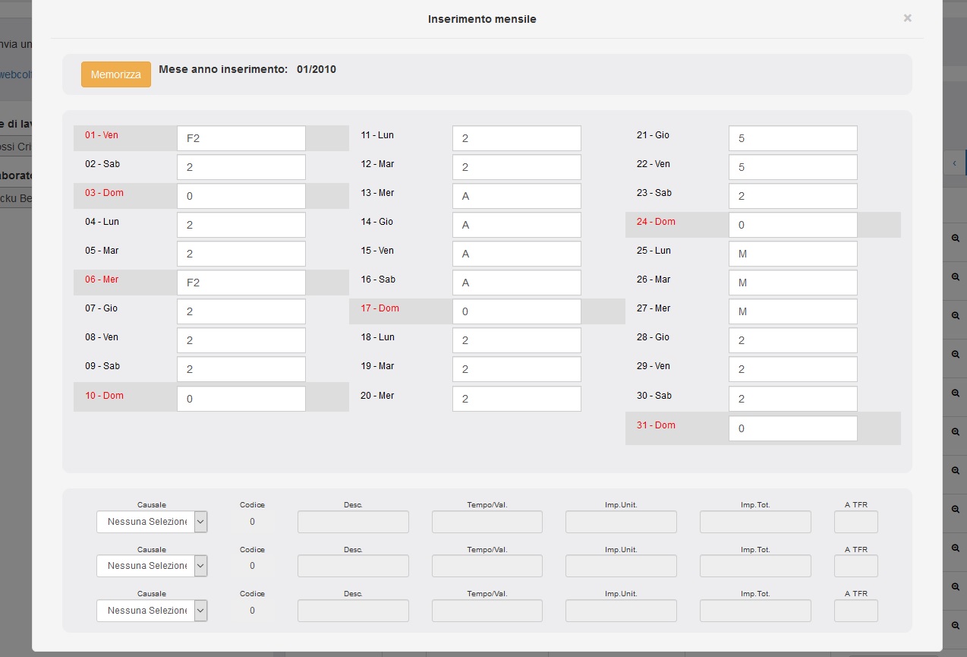
Task: Click the Memorizza button
Action: point(116,74)
